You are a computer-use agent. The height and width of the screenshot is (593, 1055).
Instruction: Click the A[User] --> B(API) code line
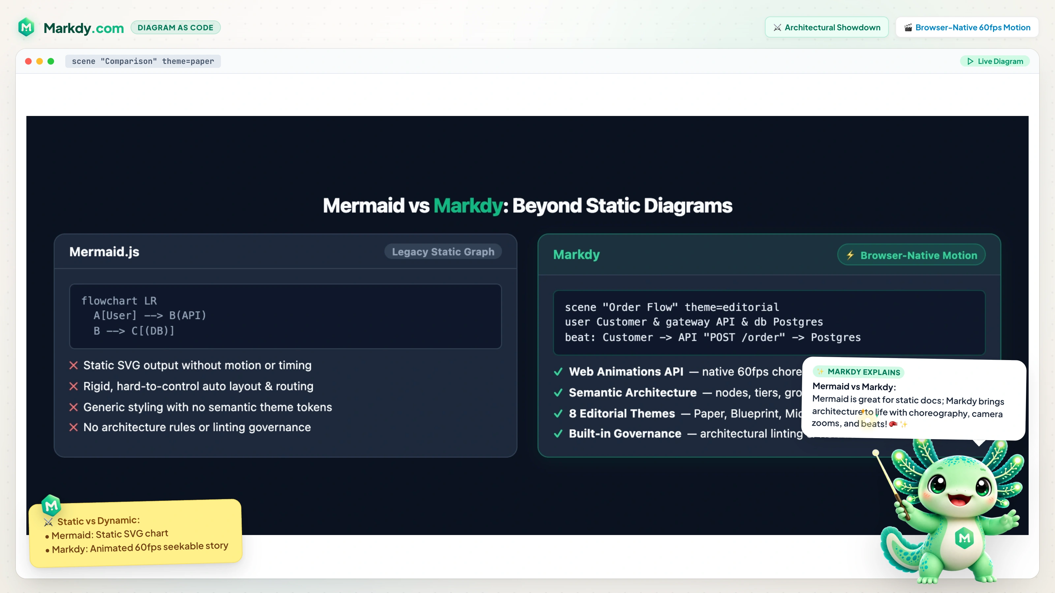[x=150, y=316]
